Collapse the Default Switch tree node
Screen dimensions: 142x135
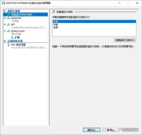pos(5,31)
